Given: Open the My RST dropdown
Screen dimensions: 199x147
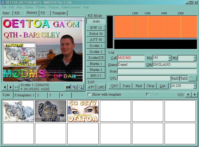Looking at the screenshot, I should (x=195, y=58).
